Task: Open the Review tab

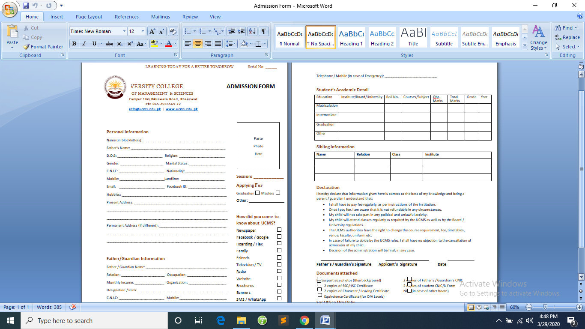Action: pos(190,17)
